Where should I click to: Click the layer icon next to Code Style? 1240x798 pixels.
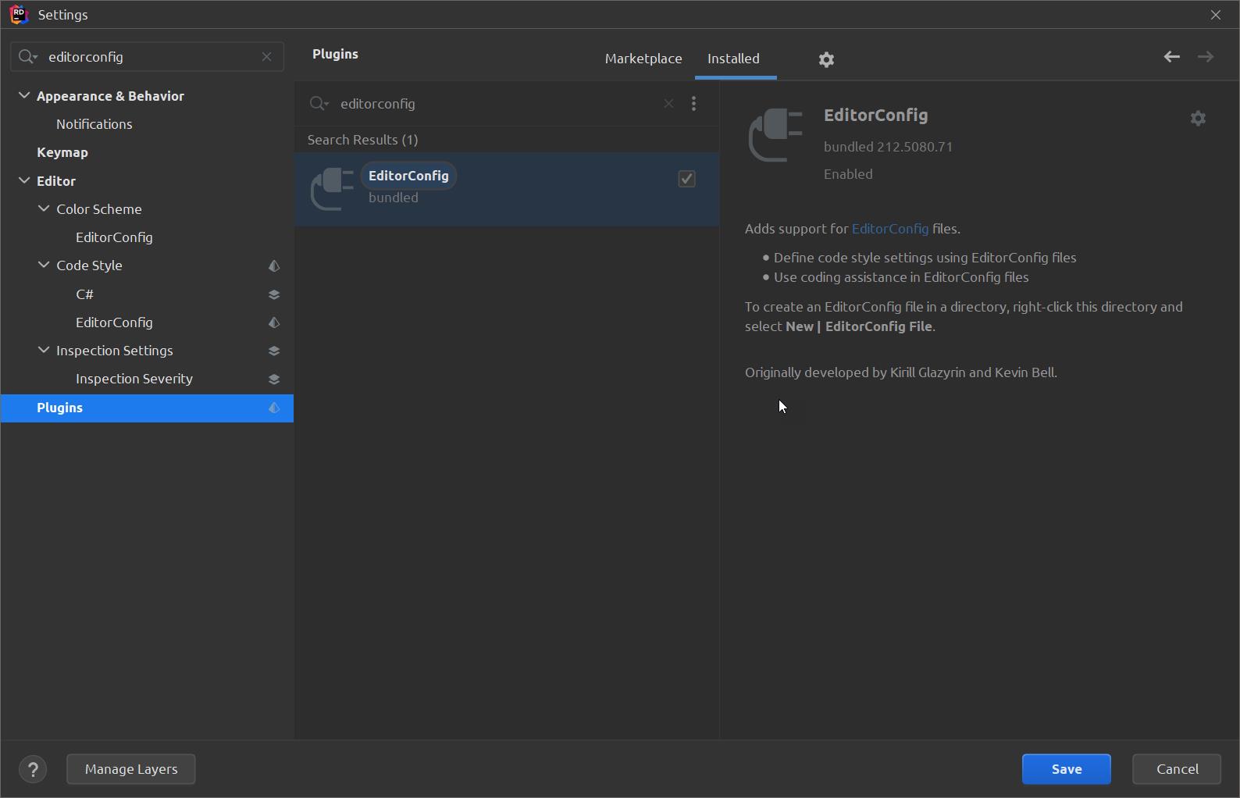pyautogui.click(x=274, y=266)
